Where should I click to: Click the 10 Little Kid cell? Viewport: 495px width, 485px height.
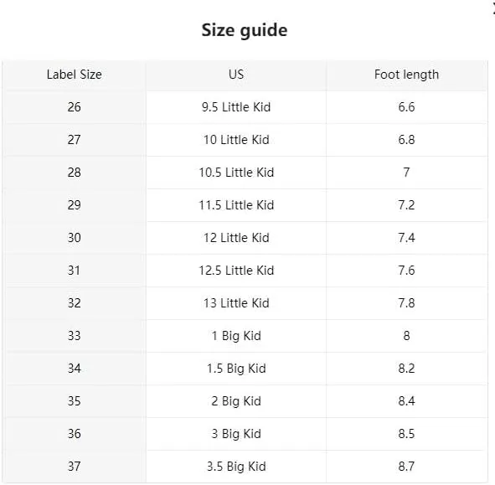pos(236,140)
